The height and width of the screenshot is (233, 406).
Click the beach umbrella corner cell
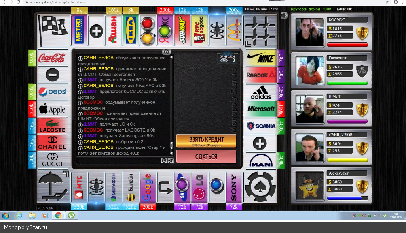(53, 187)
